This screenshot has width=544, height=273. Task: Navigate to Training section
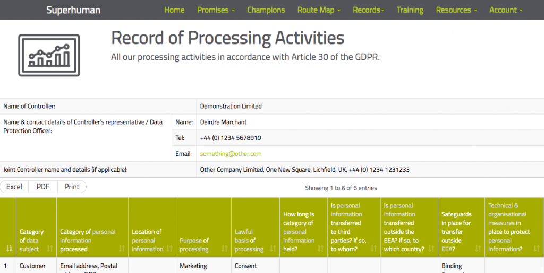point(410,10)
